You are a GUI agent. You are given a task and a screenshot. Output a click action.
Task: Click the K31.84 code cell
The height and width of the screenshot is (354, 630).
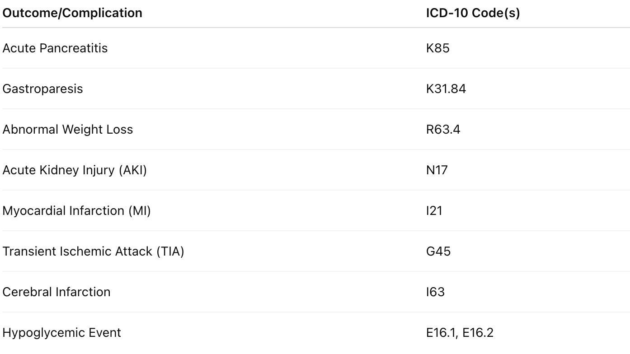pyautogui.click(x=446, y=88)
